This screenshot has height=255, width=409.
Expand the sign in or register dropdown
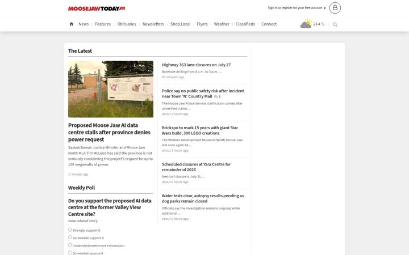297,8
